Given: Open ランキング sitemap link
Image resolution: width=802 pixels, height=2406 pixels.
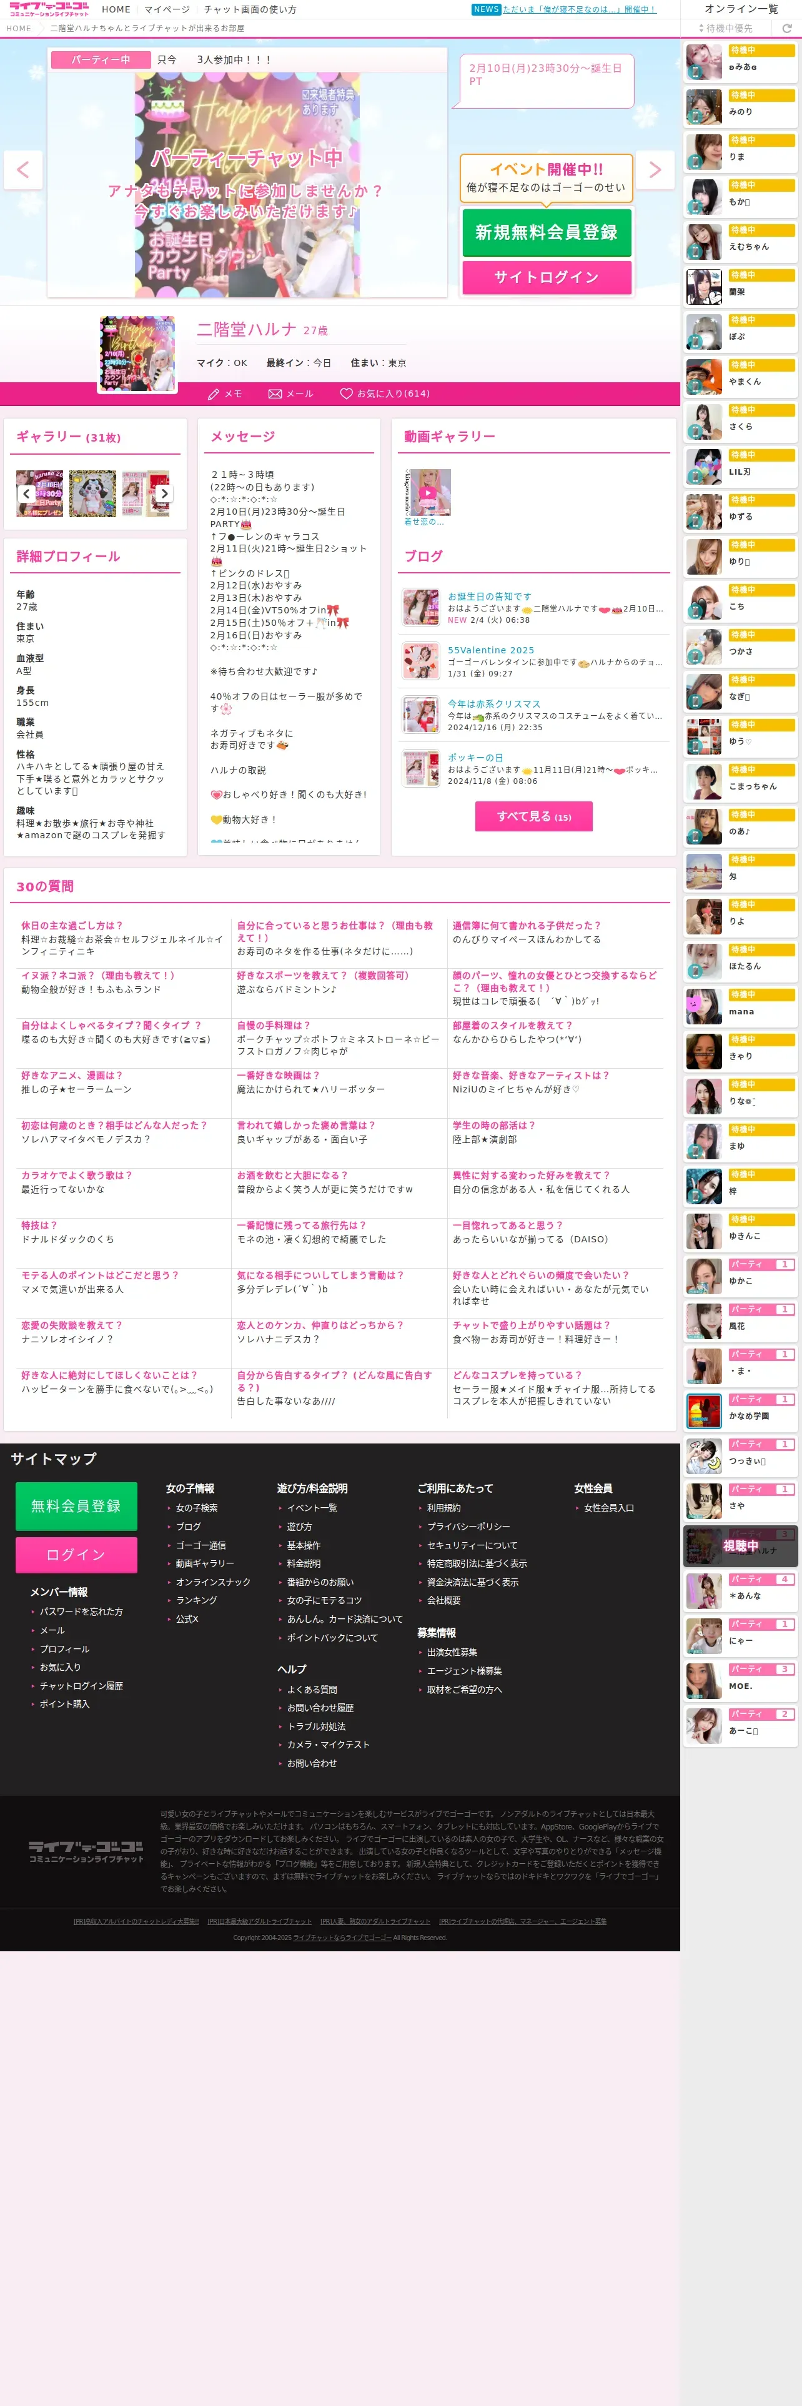Looking at the screenshot, I should tap(196, 1600).
